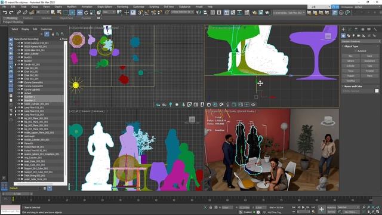Screen dimensions: 382x215
Task: Hide Corona Light001 via eye icon
Action: [19, 90]
